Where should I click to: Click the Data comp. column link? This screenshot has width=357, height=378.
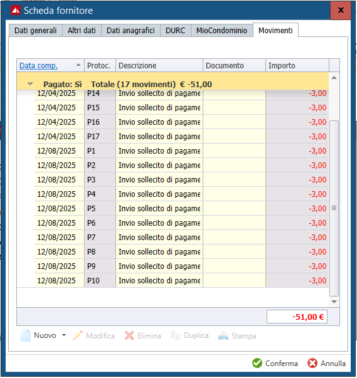(x=38, y=66)
